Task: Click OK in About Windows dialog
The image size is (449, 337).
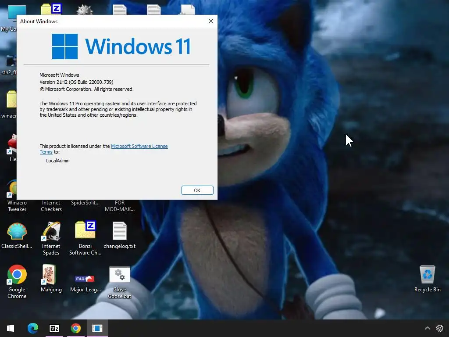Action: pyautogui.click(x=197, y=190)
